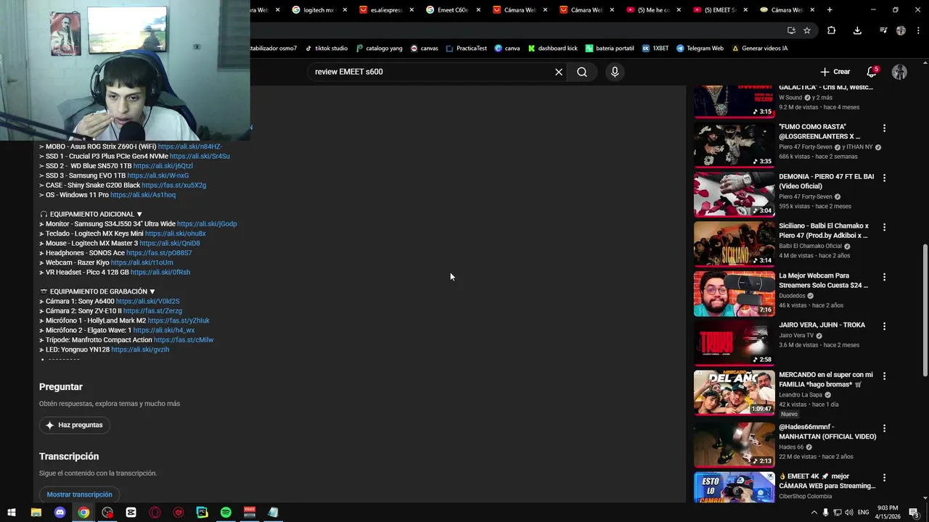Open options for EMEET 4K video
Screen dimensions: 929x522
click(884, 478)
